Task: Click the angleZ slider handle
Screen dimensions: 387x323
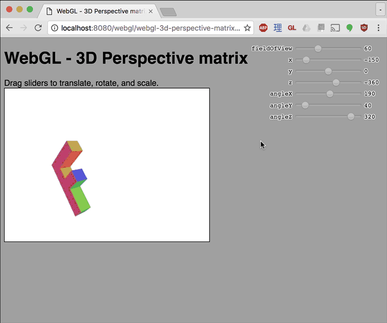Action: (351, 117)
